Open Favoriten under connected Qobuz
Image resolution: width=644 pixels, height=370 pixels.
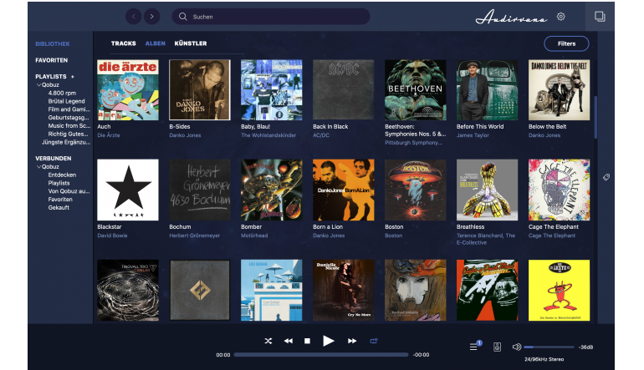tap(60, 200)
